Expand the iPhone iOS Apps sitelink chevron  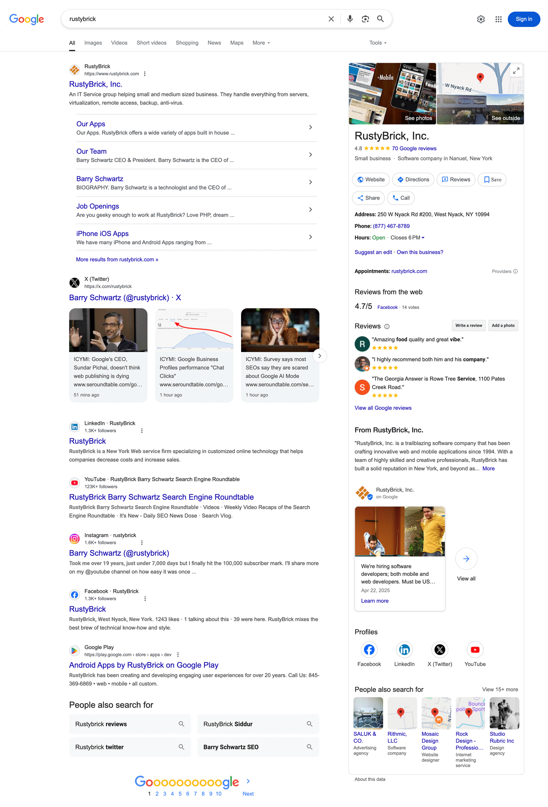pos(310,237)
